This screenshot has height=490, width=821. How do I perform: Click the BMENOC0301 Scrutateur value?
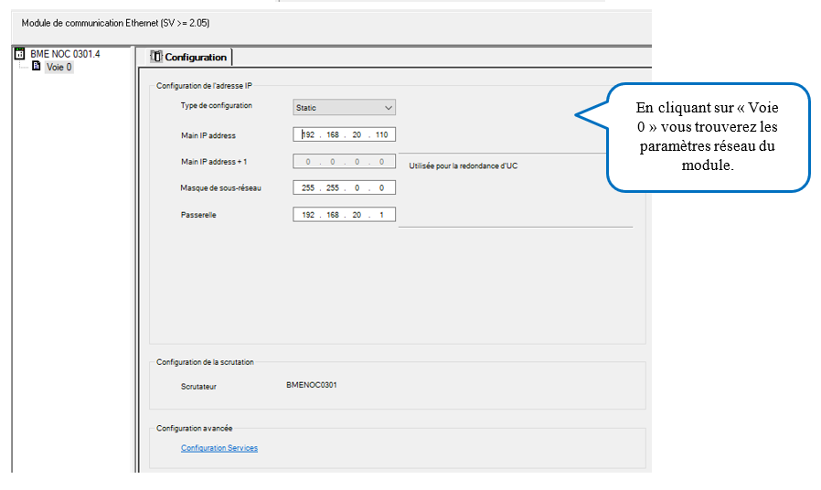(312, 386)
